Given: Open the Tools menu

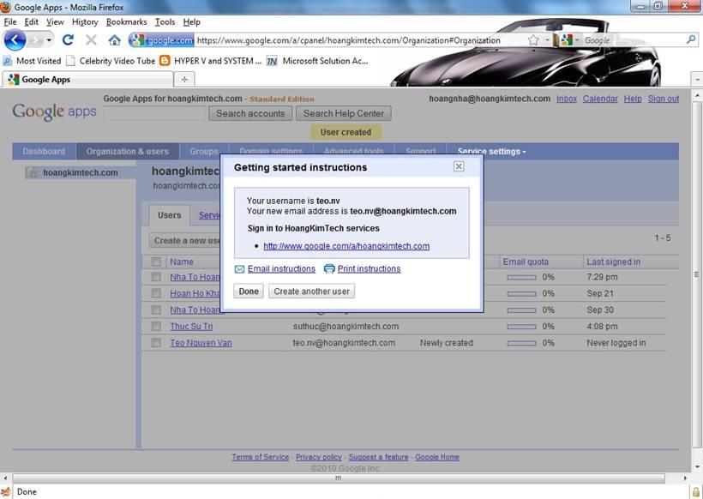Looking at the screenshot, I should pos(165,22).
